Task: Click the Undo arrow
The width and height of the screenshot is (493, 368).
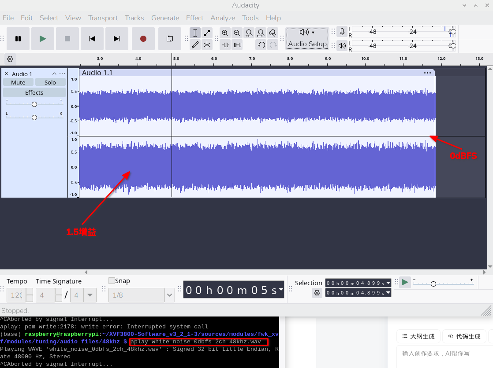Action: click(x=261, y=45)
